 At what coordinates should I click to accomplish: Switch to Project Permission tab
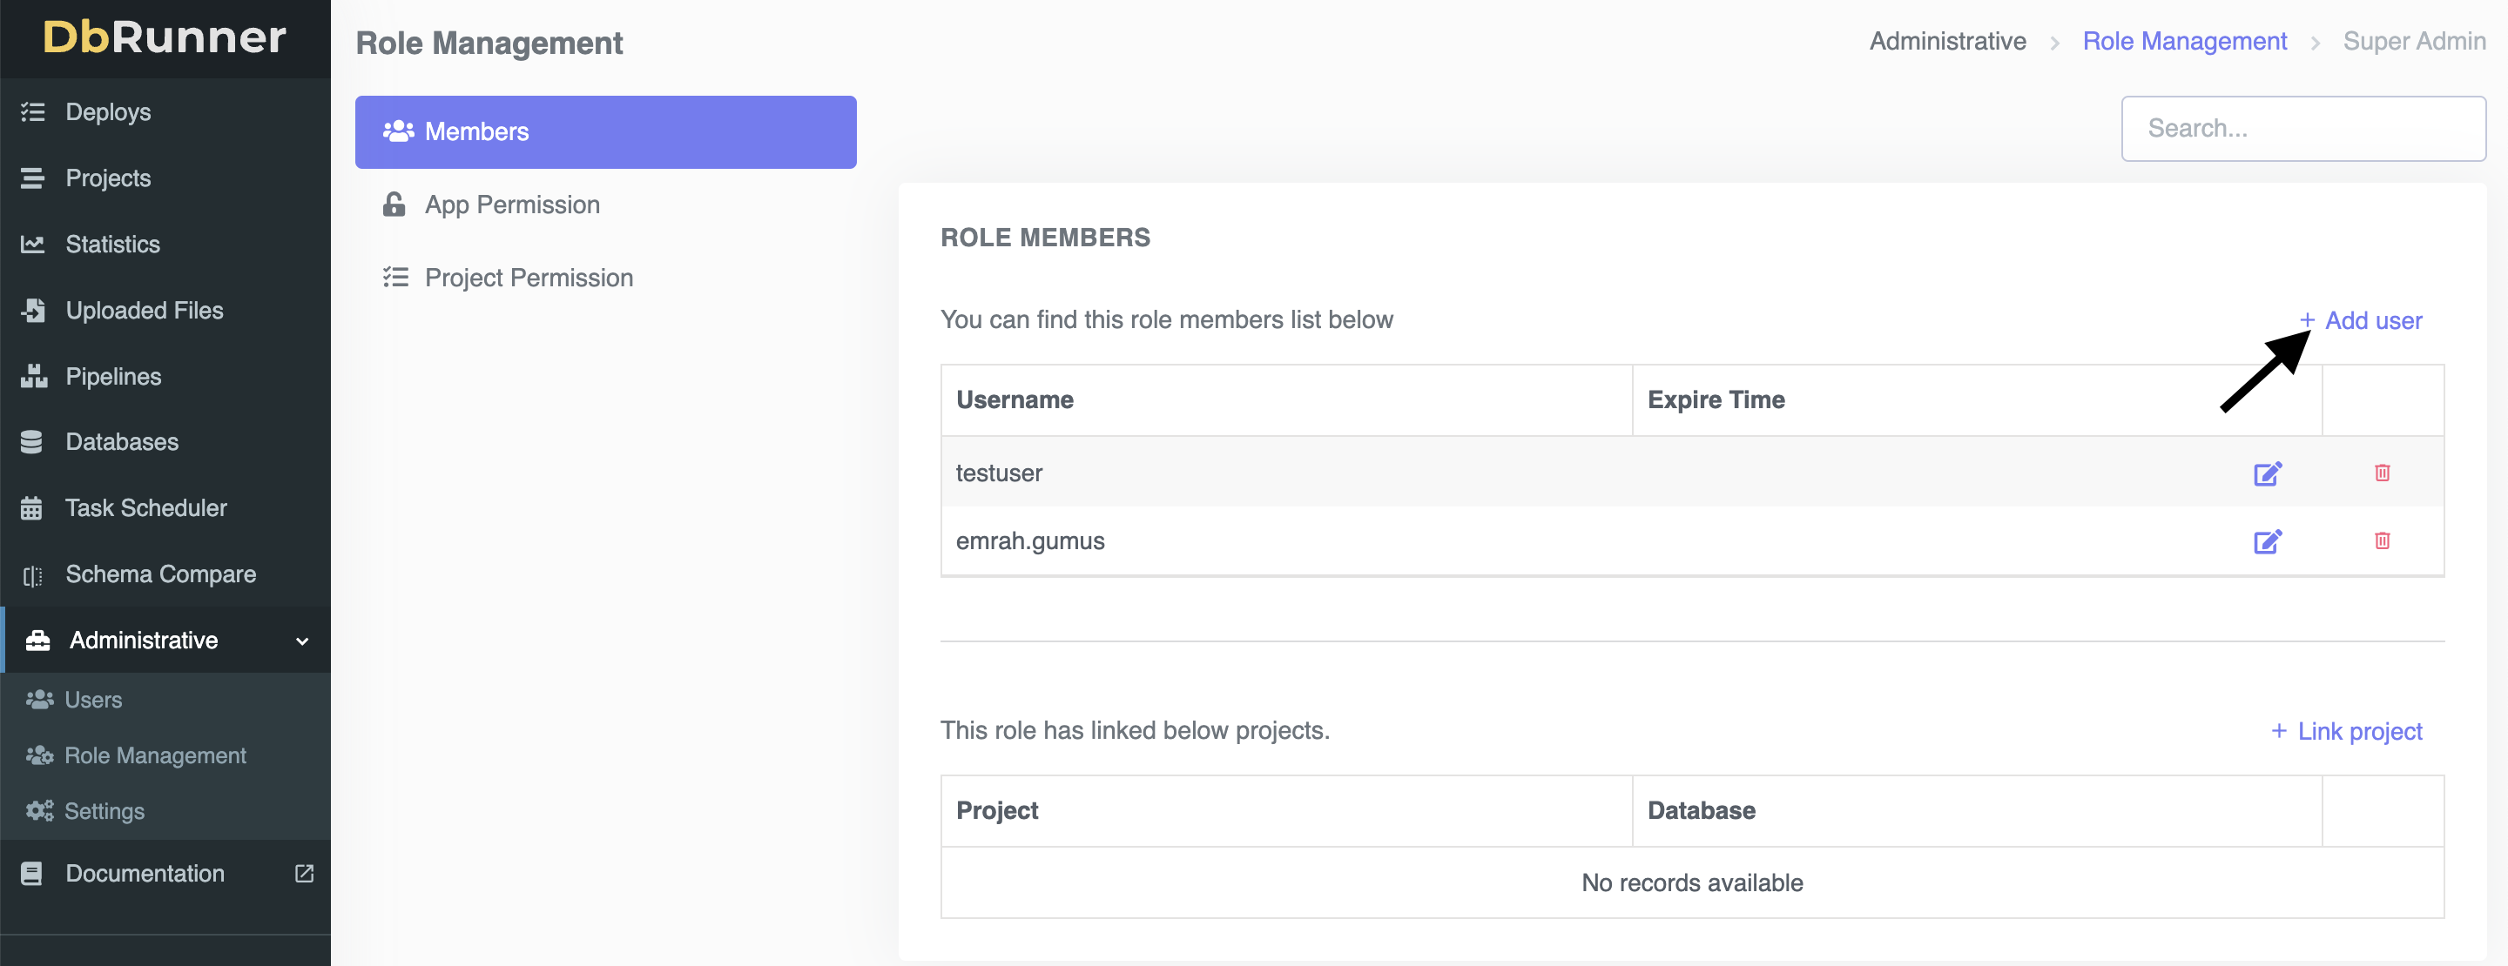pyautogui.click(x=528, y=278)
